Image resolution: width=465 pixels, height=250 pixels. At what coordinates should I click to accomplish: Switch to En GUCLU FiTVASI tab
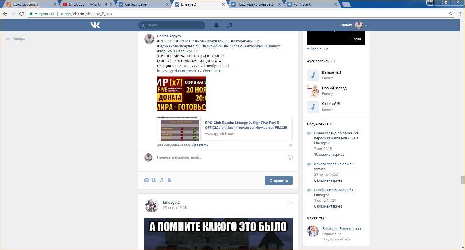(x=86, y=4)
